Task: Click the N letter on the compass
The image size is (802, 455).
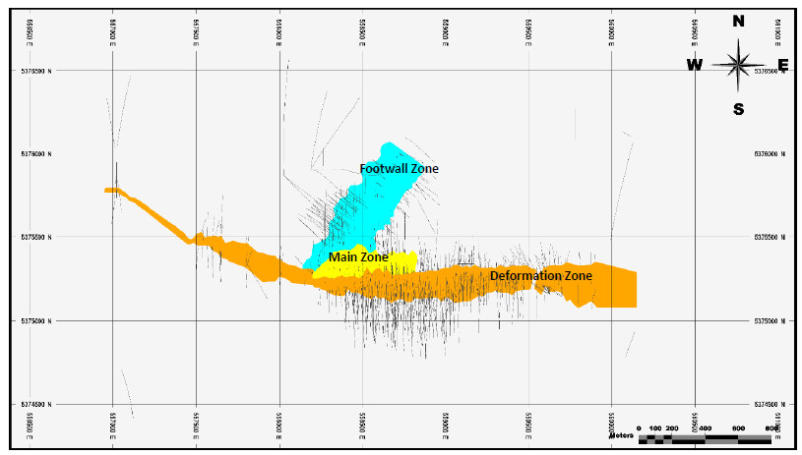Action: tap(738, 21)
